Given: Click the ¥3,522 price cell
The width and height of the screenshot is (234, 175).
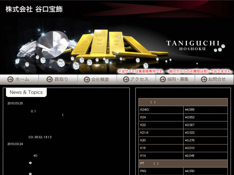Looking at the screenshot, I should pyautogui.click(x=205, y=133).
